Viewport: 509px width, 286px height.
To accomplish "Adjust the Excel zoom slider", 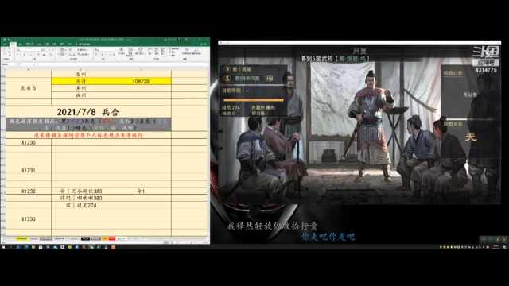I will (191, 242).
